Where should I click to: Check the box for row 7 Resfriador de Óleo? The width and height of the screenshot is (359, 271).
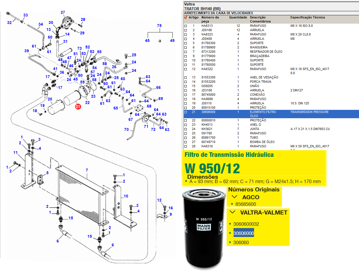tap(186, 52)
